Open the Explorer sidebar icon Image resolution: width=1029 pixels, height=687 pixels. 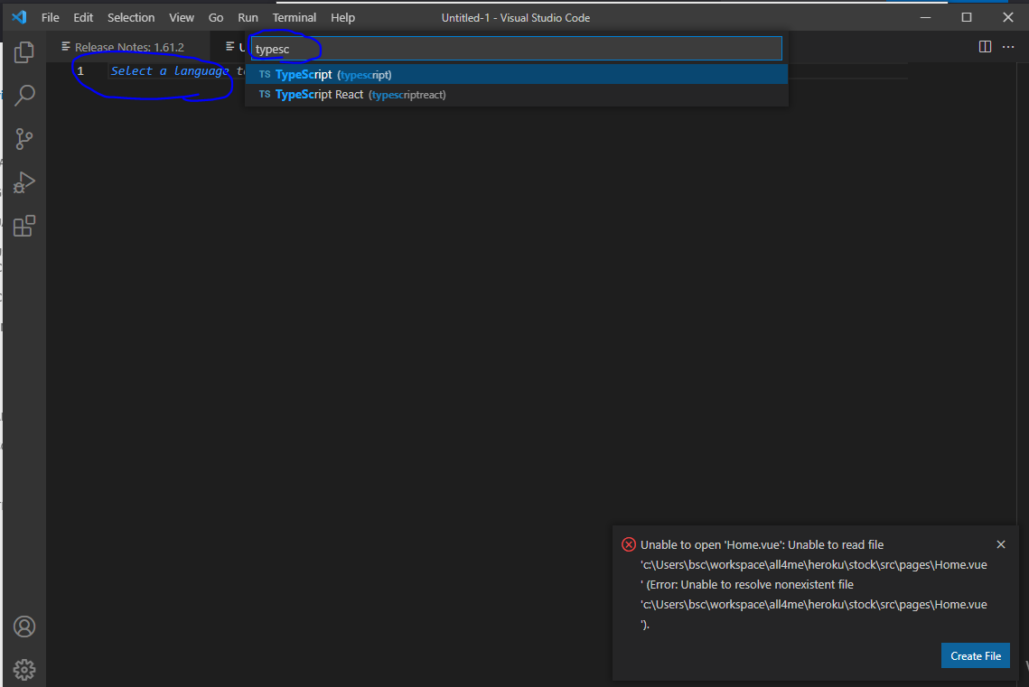(x=24, y=51)
